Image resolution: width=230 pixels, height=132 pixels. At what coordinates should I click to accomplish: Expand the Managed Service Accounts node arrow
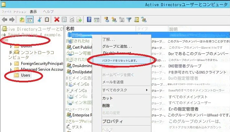click(11, 69)
